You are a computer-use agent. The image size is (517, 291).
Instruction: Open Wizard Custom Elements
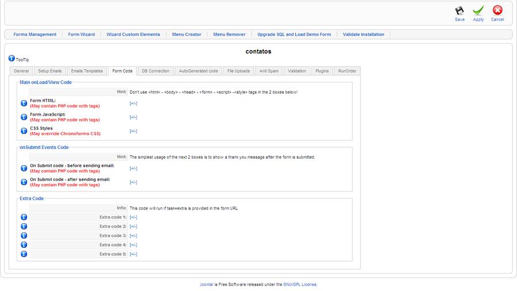(133, 35)
